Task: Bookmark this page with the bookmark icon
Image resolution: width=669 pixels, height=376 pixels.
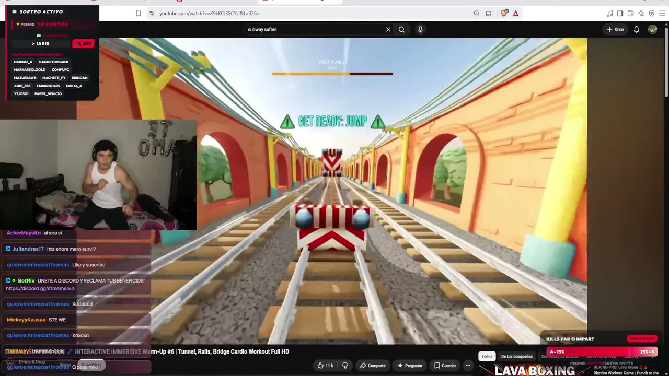Action: pyautogui.click(x=138, y=13)
